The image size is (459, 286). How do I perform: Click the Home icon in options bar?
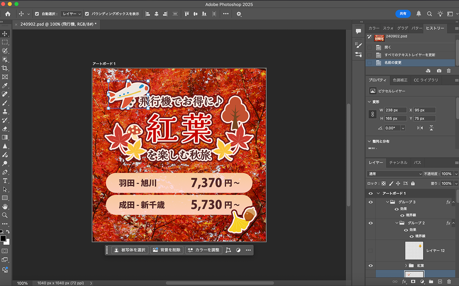8,14
